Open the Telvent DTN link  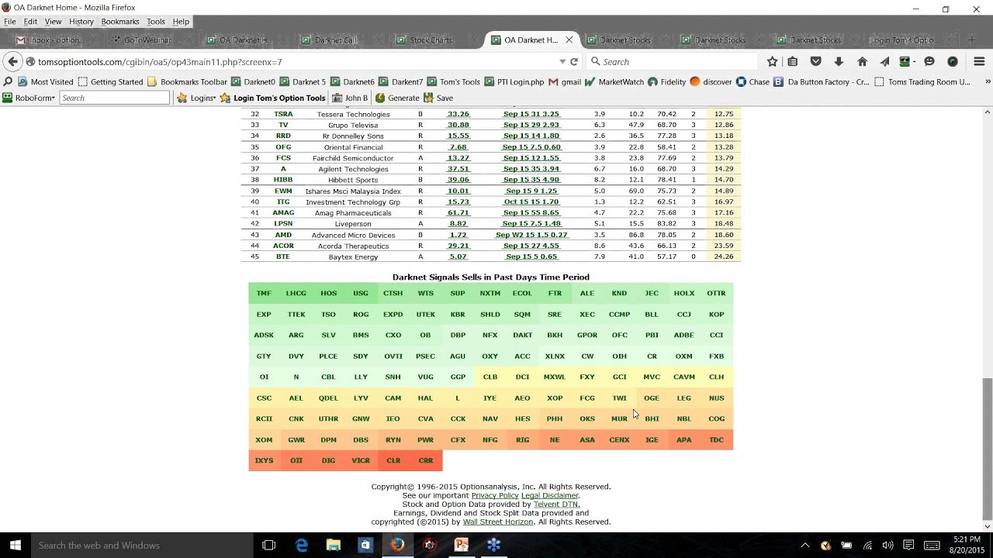[555, 505]
